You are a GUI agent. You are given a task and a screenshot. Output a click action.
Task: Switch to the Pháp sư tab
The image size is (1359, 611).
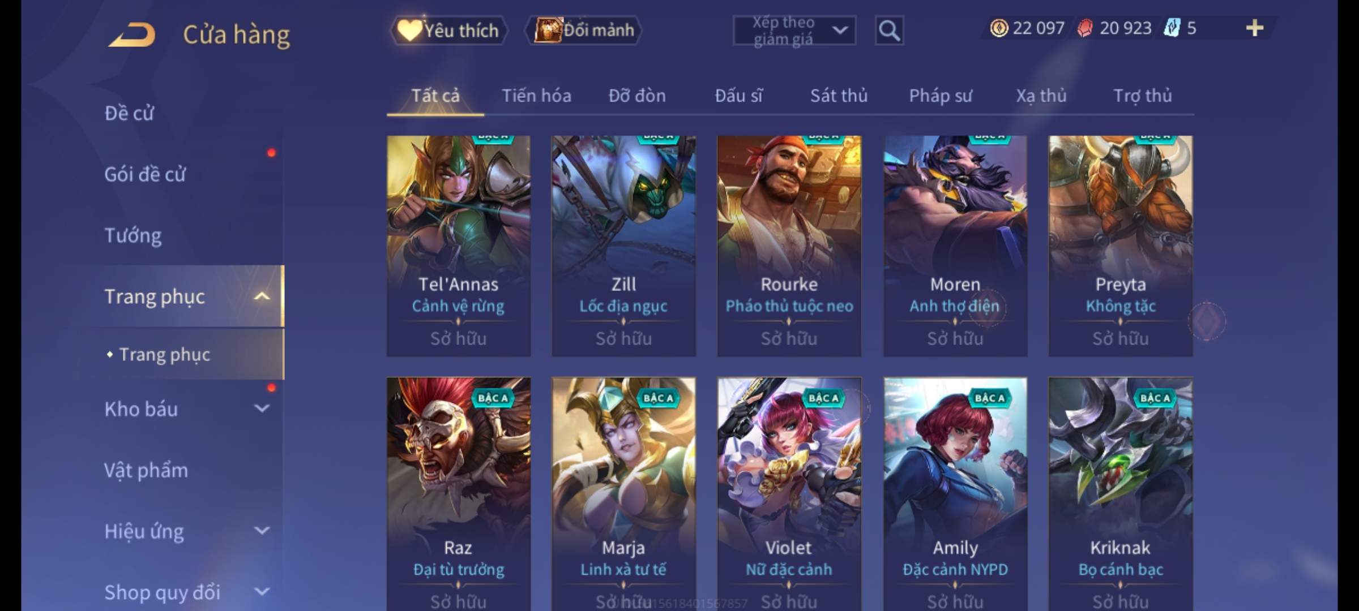tap(941, 96)
